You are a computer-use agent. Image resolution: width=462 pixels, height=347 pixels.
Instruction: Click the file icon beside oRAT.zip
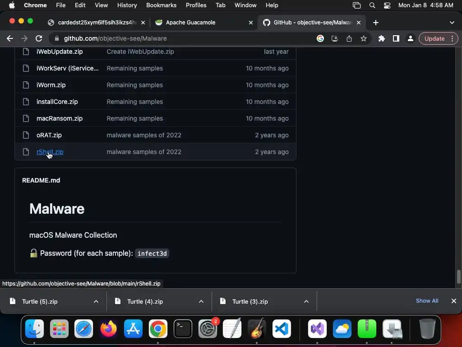[x=26, y=135]
